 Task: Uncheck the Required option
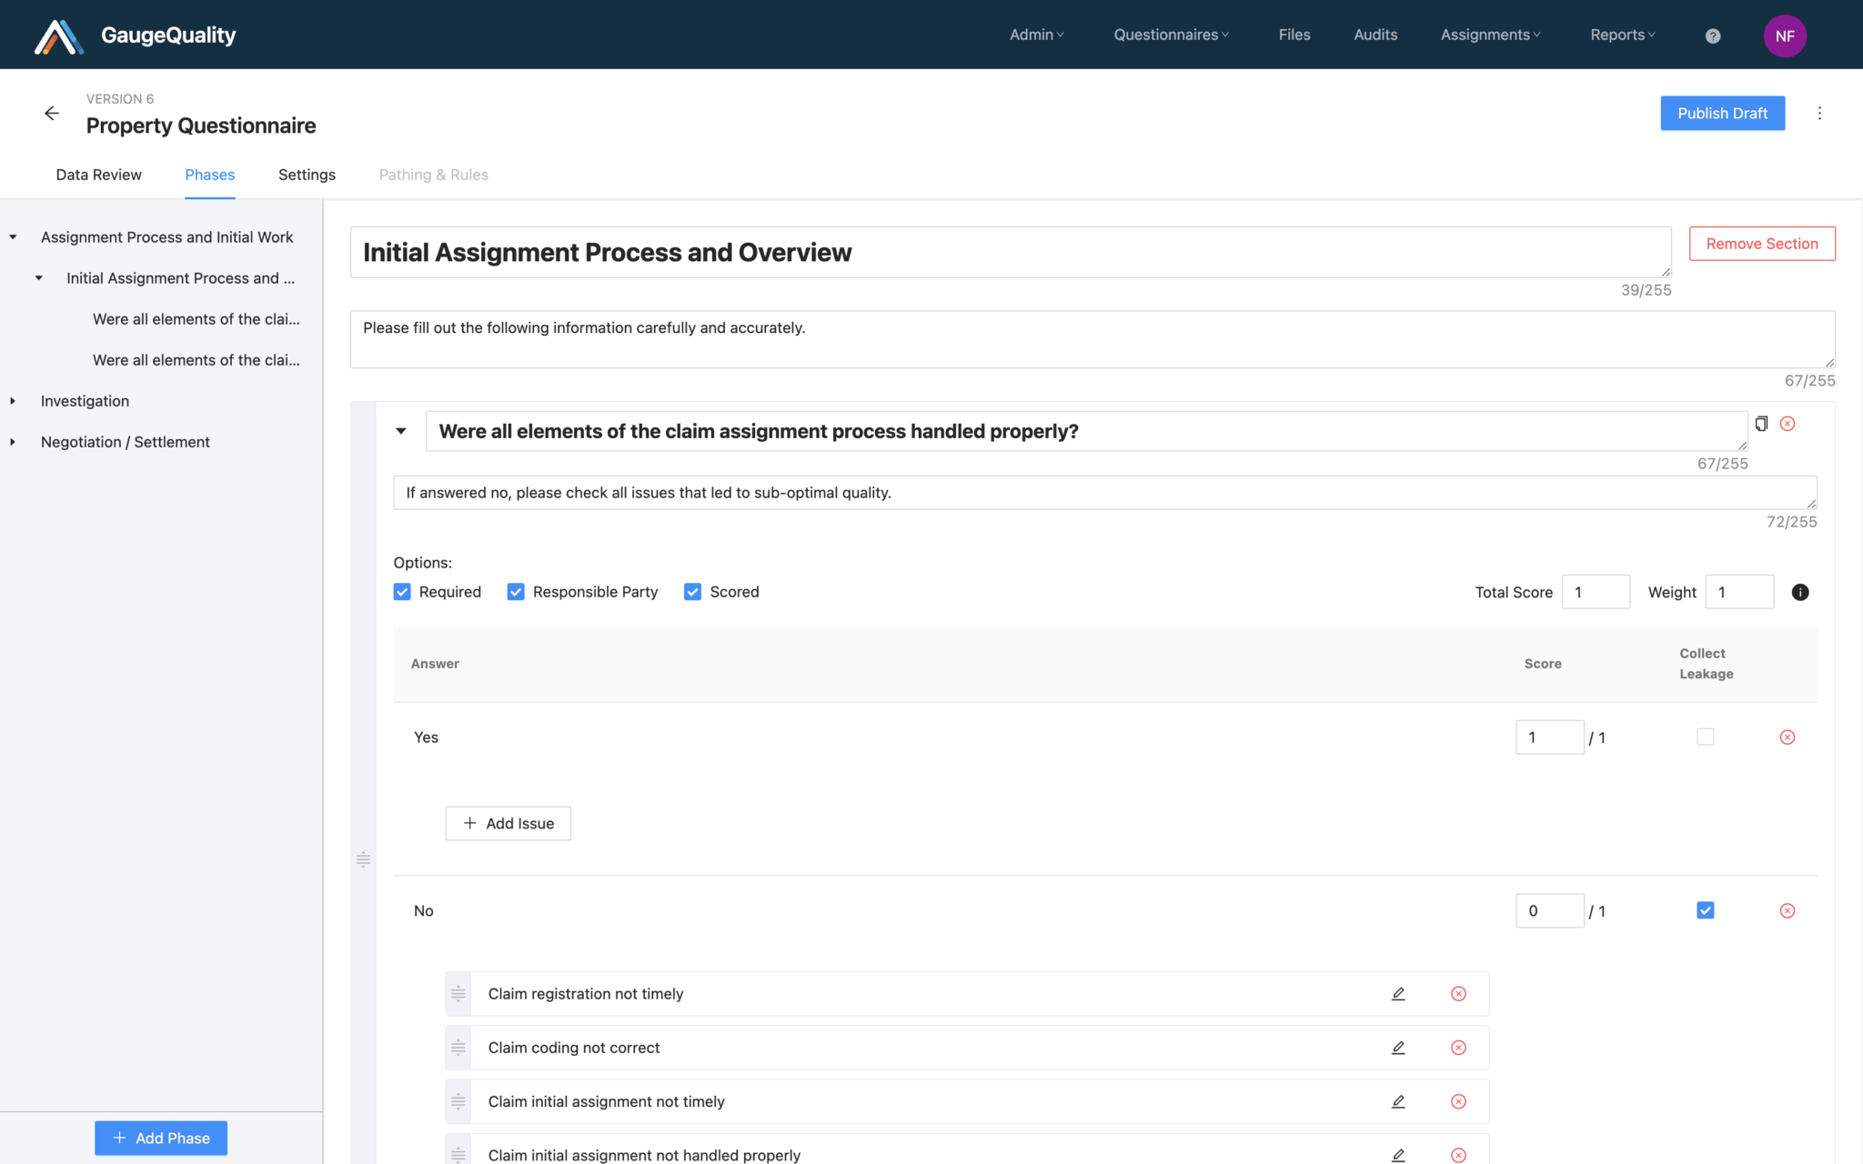point(402,592)
